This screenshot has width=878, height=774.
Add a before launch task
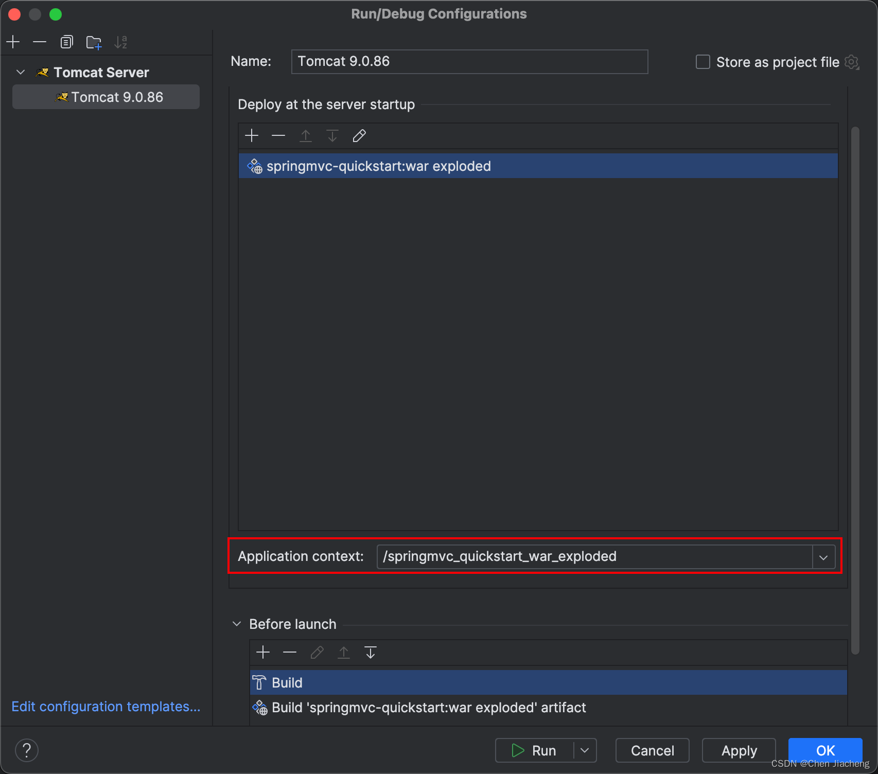[263, 653]
